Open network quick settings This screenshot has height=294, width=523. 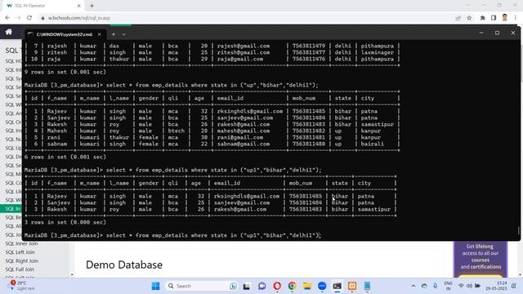469,286
